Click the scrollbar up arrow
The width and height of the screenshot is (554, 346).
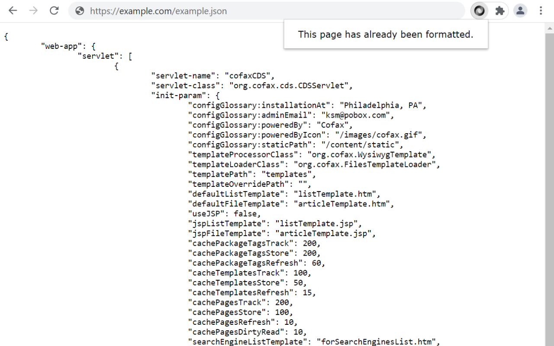pyautogui.click(x=549, y=28)
